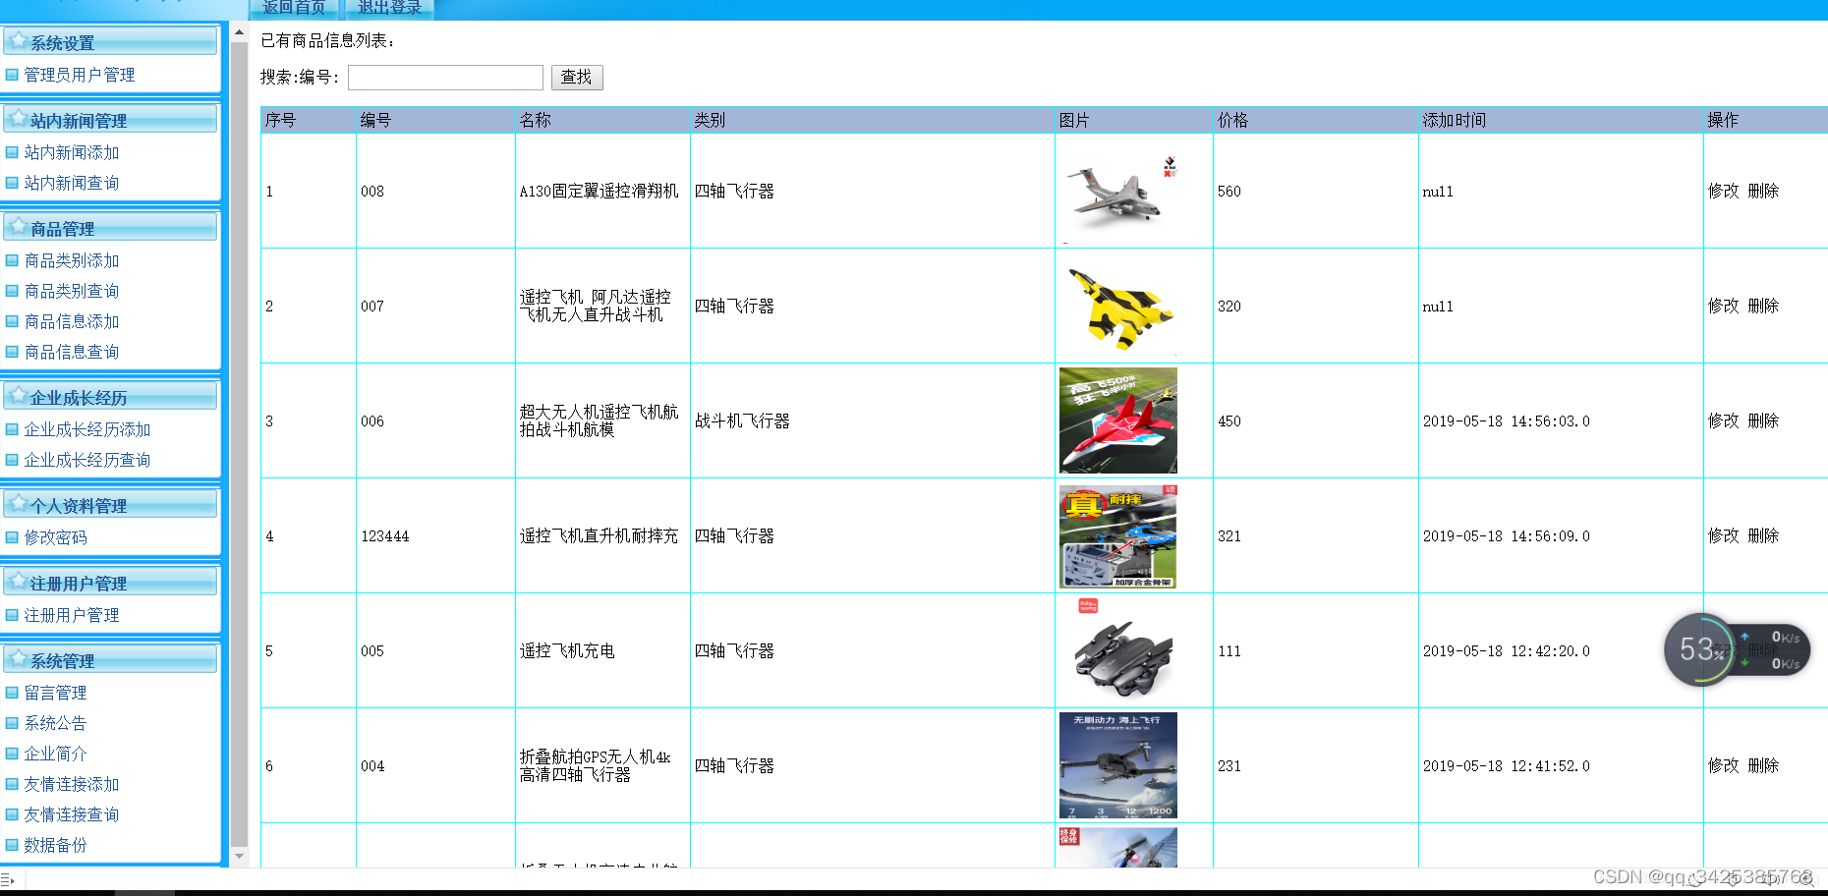Click 删除 for product 007
Image resolution: width=1828 pixels, height=896 pixels.
(x=1763, y=306)
